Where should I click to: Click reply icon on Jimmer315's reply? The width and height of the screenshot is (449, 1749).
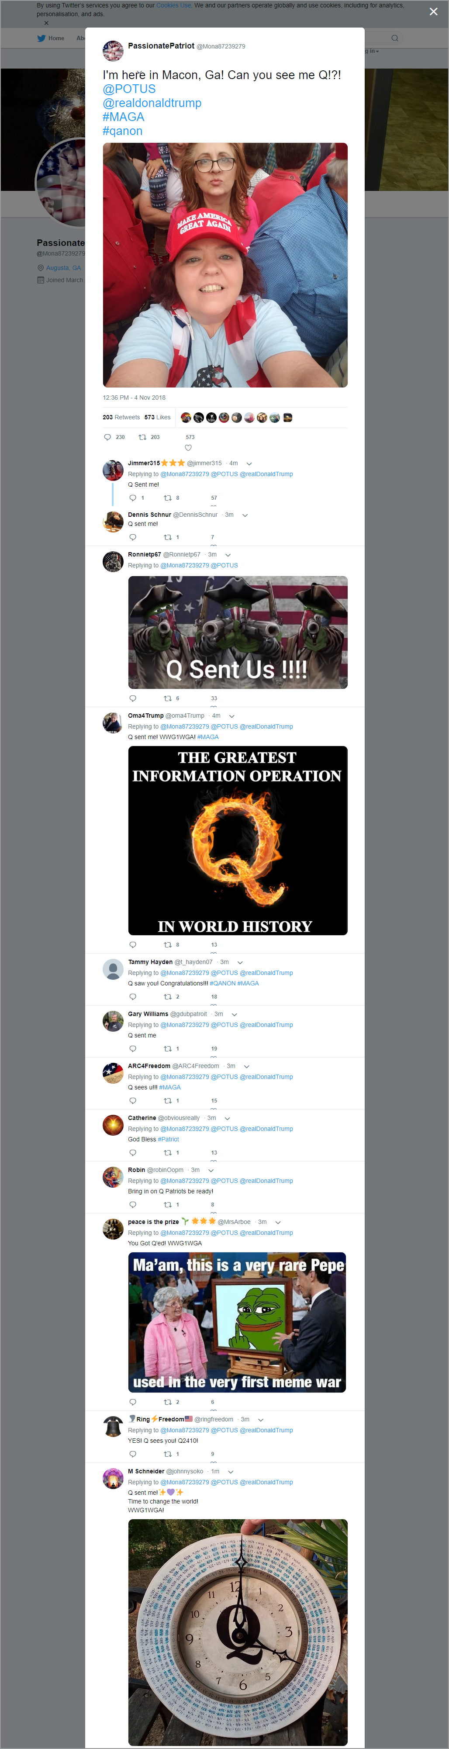[x=132, y=498]
